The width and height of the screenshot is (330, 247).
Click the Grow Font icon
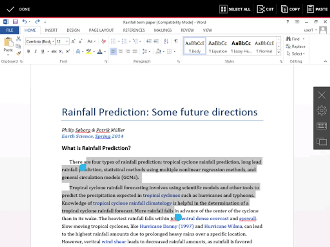coord(73,41)
